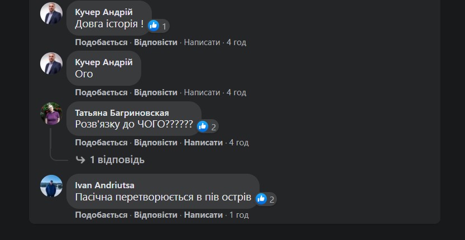This screenshot has width=465, height=240.
Task: Reply to Ivan Andriutsa's comment
Action: [x=156, y=215]
